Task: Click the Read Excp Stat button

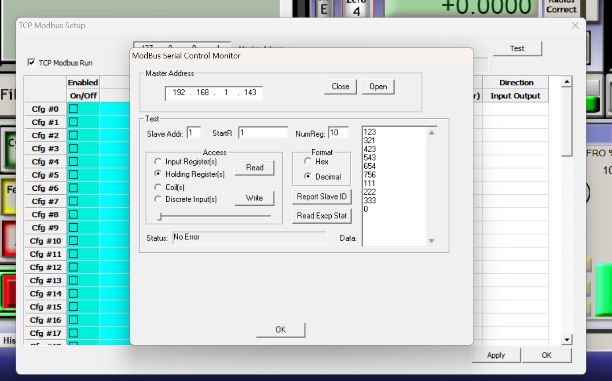Action: (x=322, y=216)
